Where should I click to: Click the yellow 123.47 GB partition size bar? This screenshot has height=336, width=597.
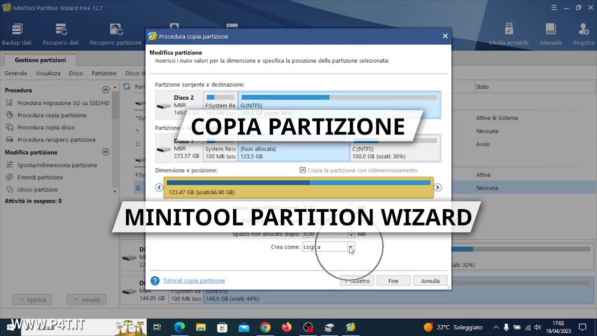point(298,188)
